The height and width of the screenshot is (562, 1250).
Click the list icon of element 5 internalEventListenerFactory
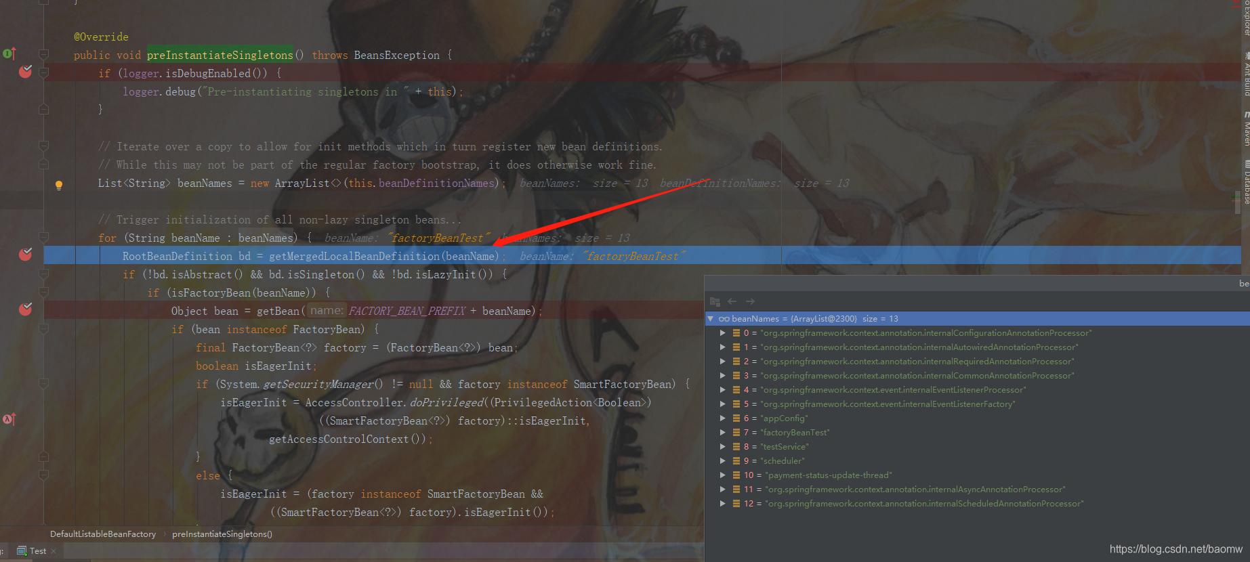736,404
